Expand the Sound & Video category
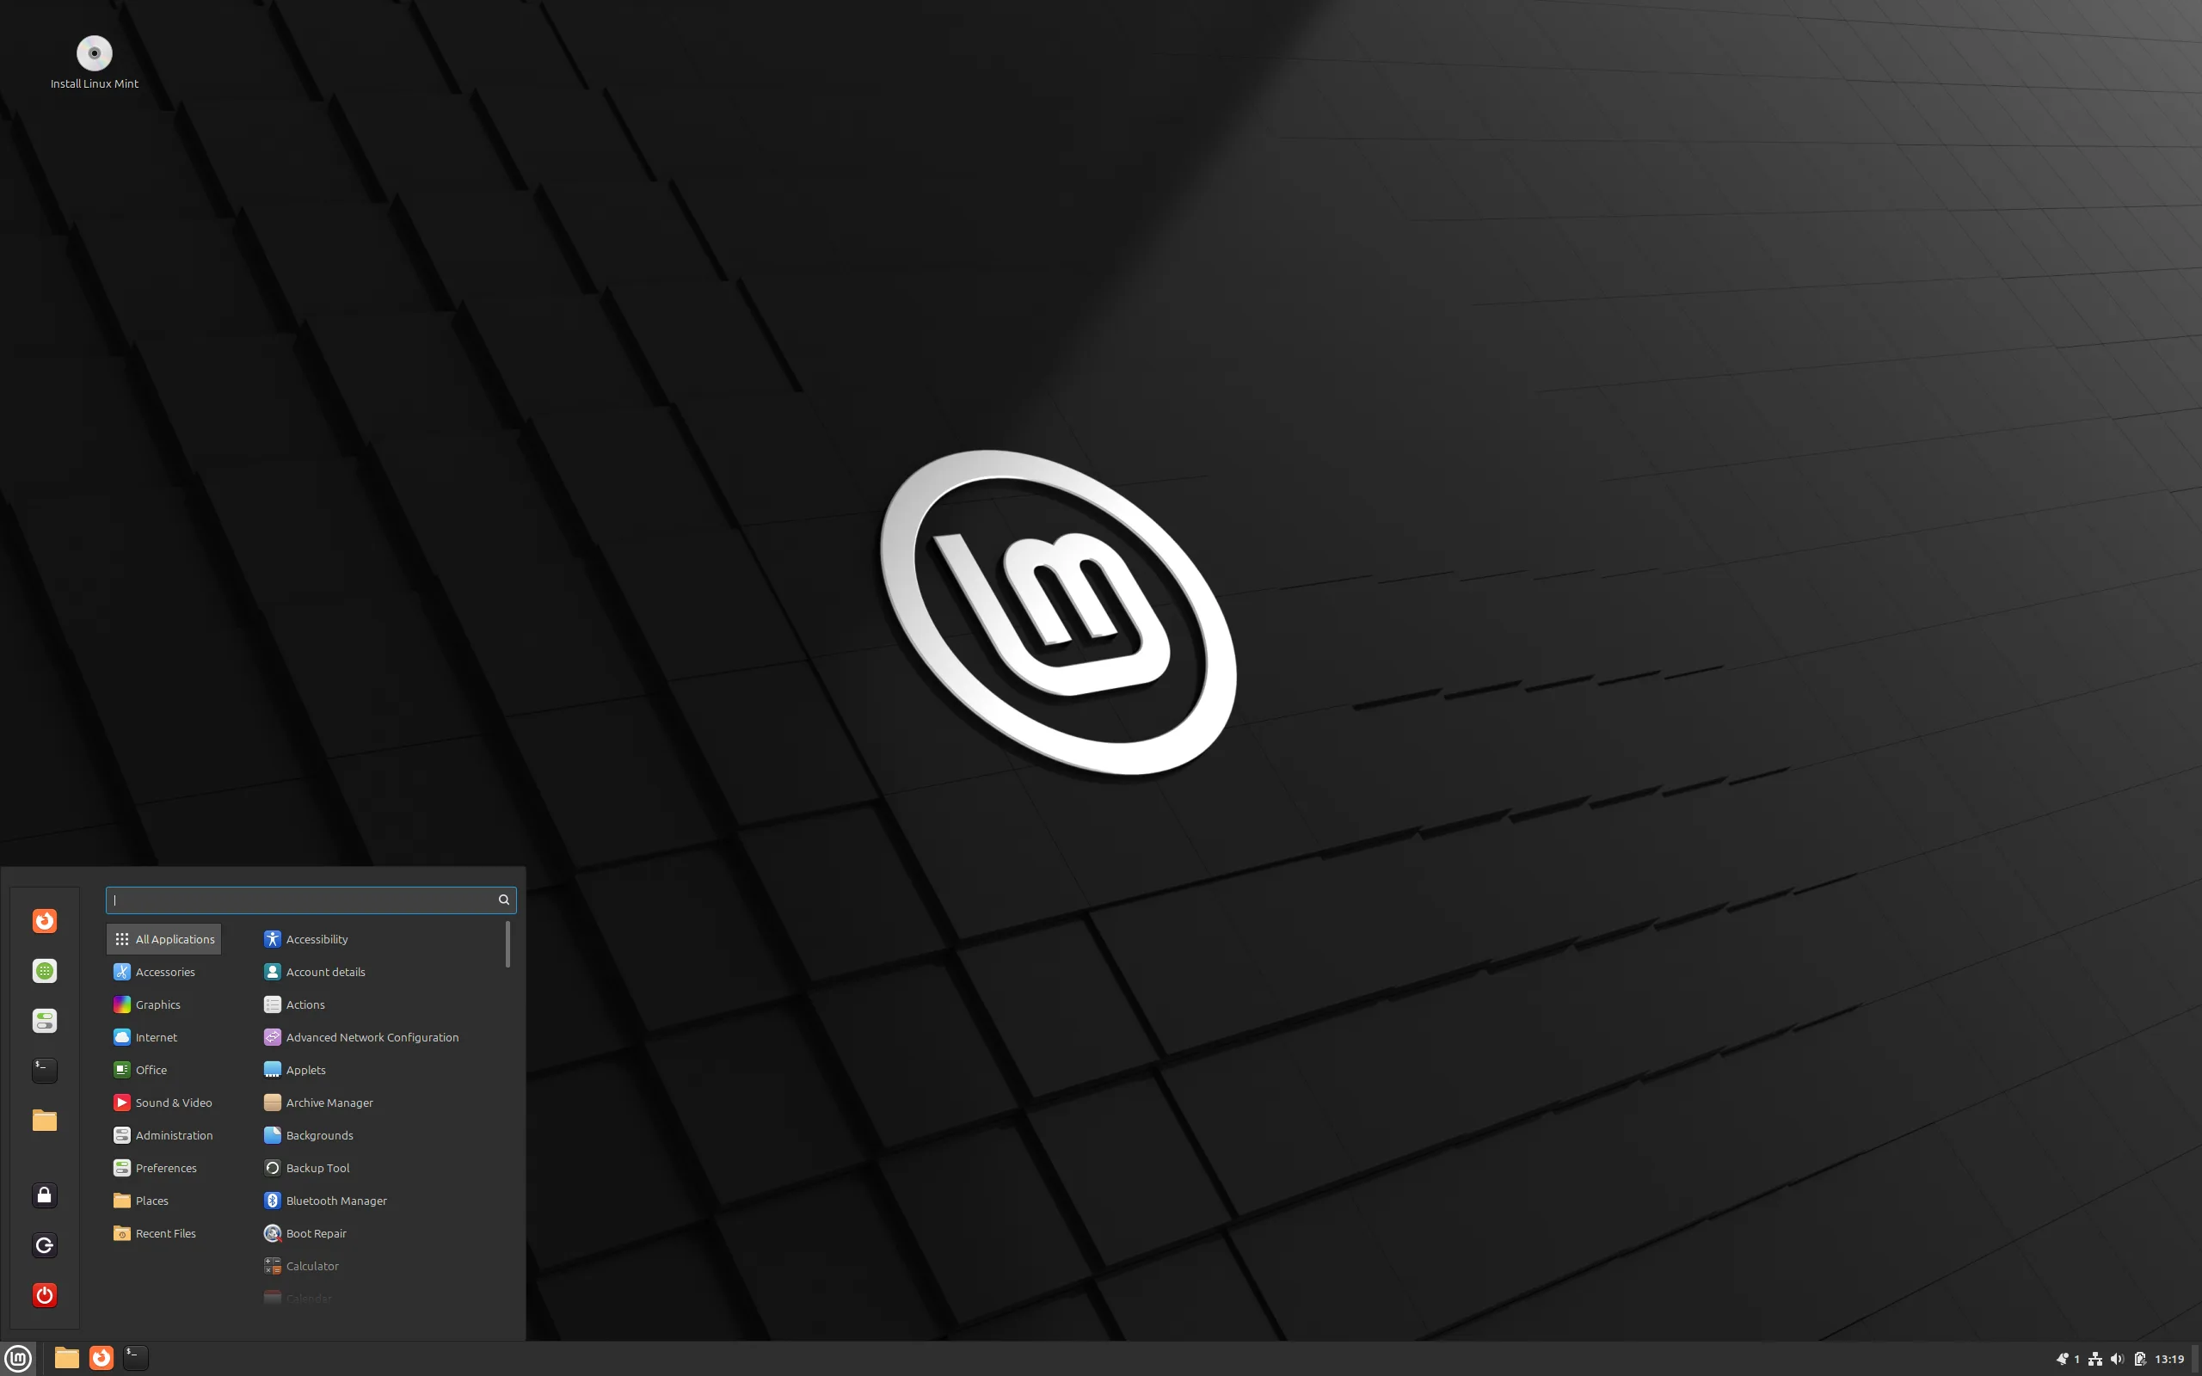The height and width of the screenshot is (1376, 2202). [x=173, y=1102]
